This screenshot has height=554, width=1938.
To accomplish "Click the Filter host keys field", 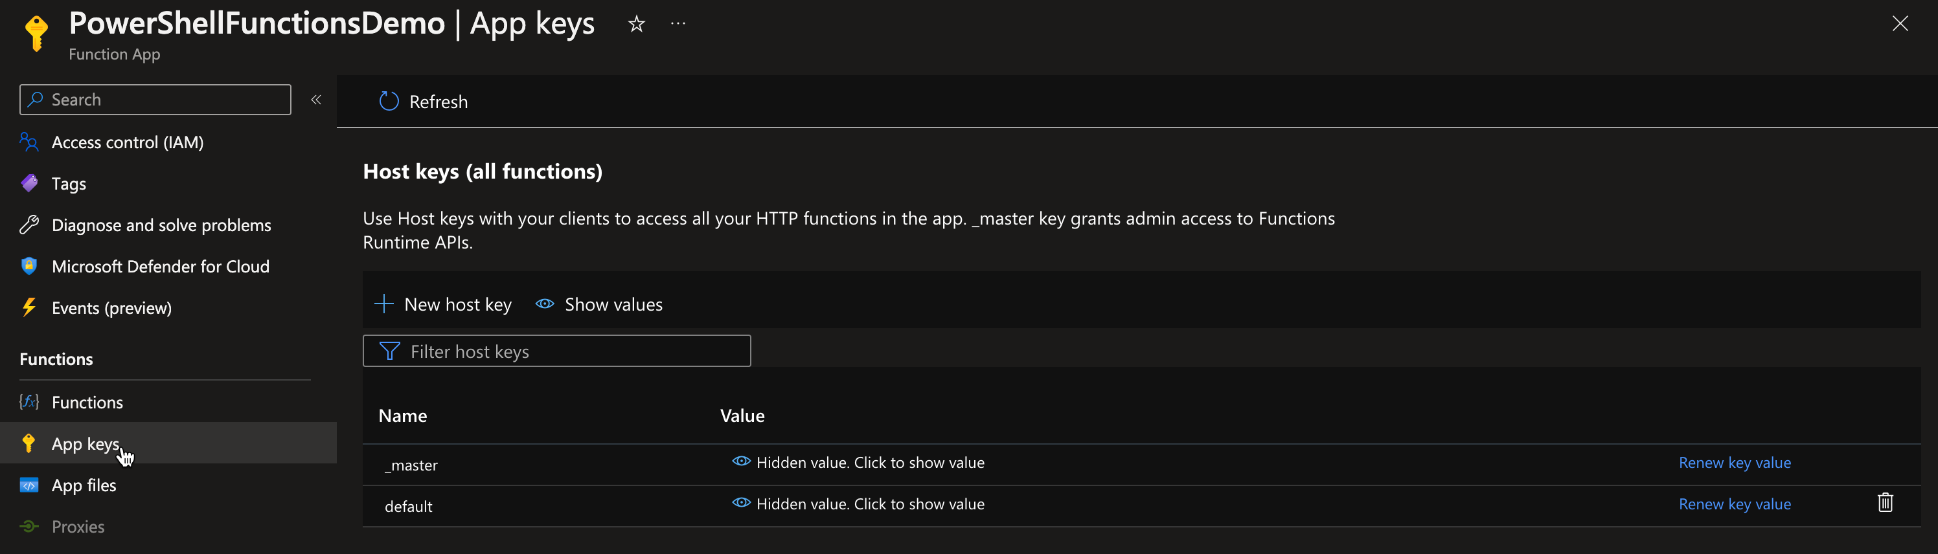I will point(557,351).
